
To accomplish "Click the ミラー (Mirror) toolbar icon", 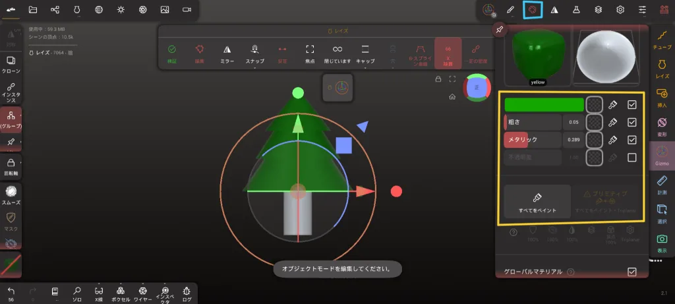I will pos(227,53).
